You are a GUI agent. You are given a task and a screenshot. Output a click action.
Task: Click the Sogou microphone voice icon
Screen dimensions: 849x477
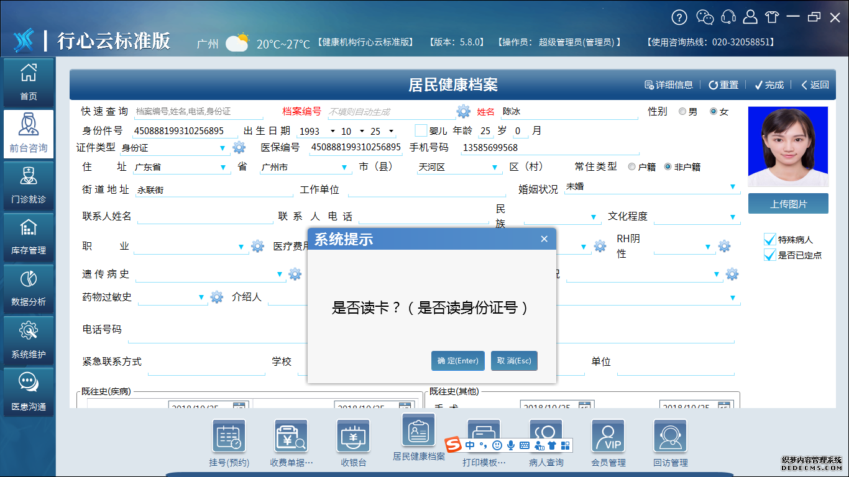tap(511, 445)
